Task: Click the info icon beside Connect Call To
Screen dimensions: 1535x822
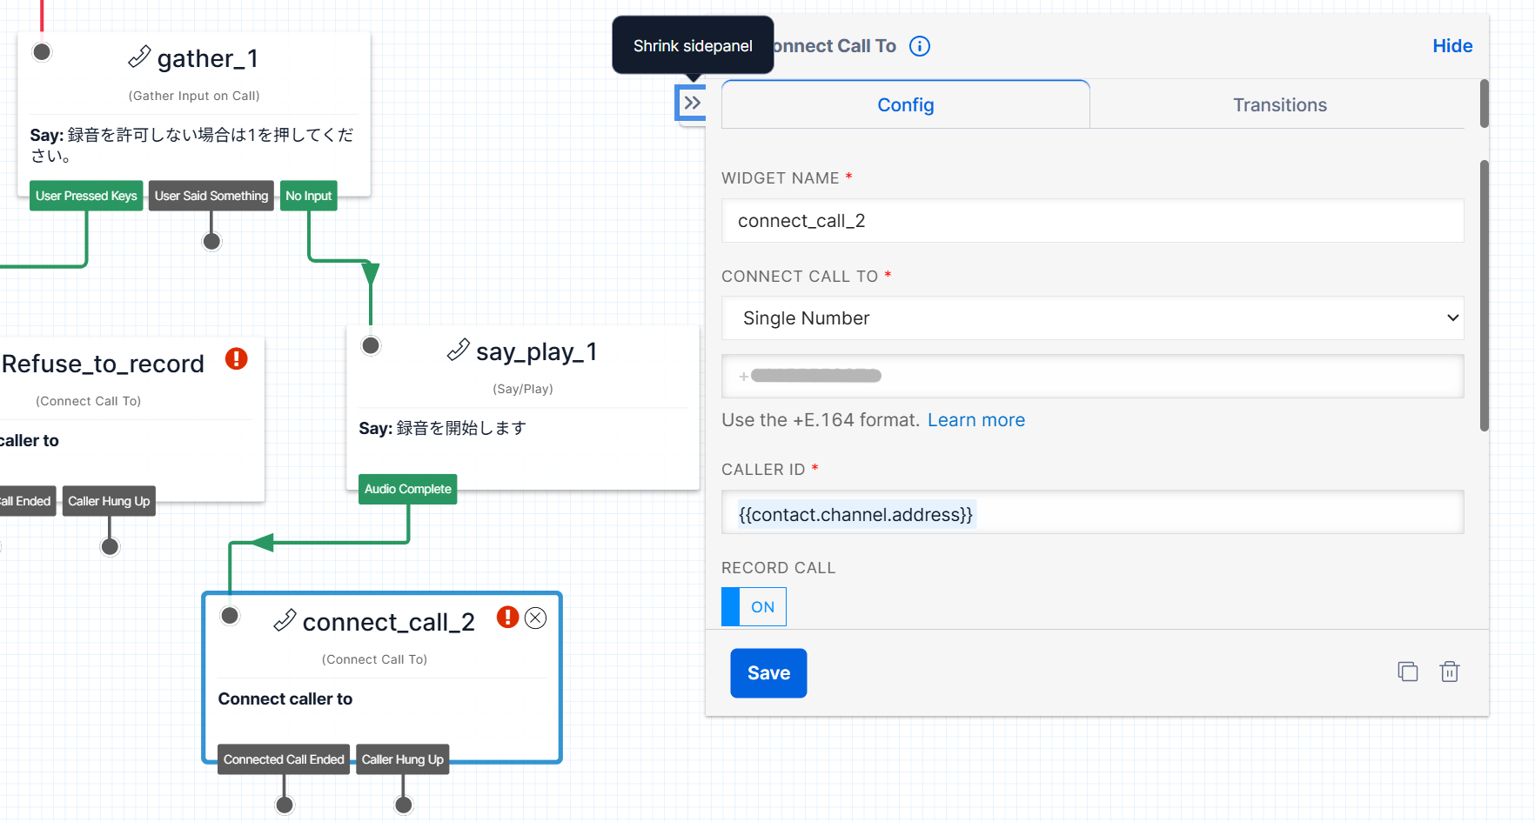Action: click(920, 46)
